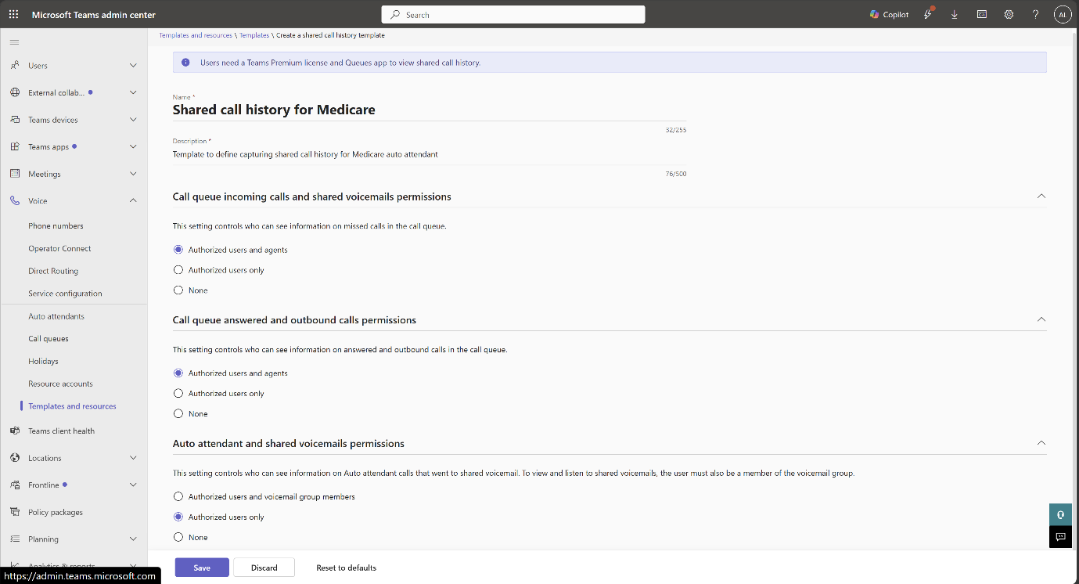Click the Search box in the header
This screenshot has width=1079, height=584.
pyautogui.click(x=513, y=15)
